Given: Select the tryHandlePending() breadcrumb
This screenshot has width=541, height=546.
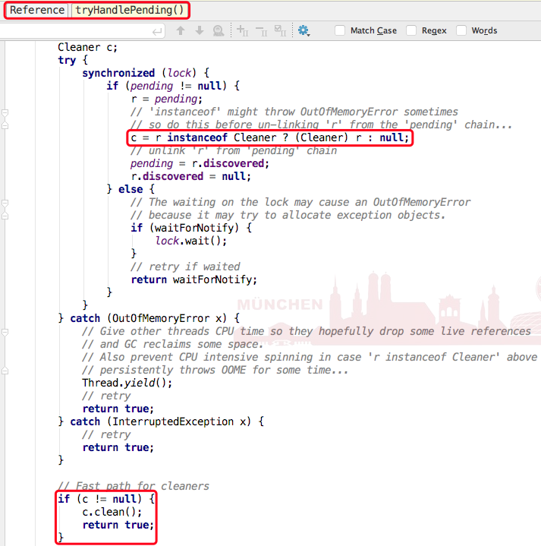Looking at the screenshot, I should pos(130,10).
